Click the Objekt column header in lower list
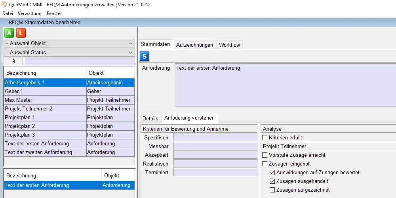 pos(118,175)
